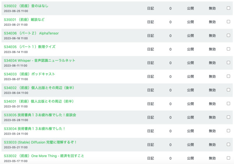Click date 2023-05-28 11:00

pyautogui.click(x=16, y=120)
